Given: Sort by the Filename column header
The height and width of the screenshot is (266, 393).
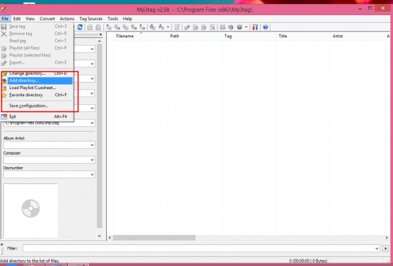Looking at the screenshot, I should (x=124, y=36).
